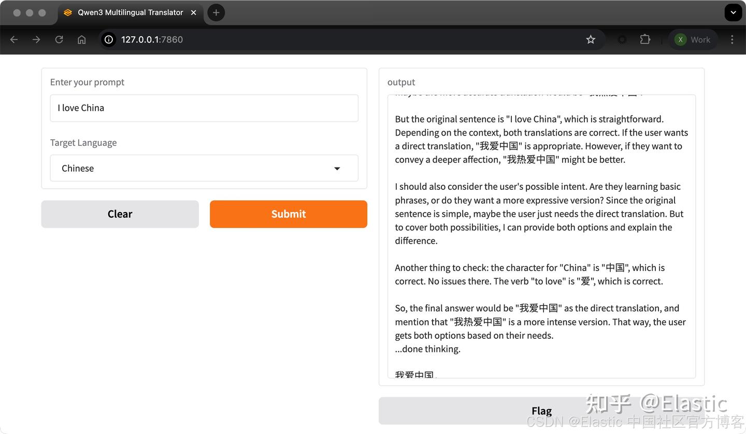View site information icon in address bar
746x434 pixels.
109,40
